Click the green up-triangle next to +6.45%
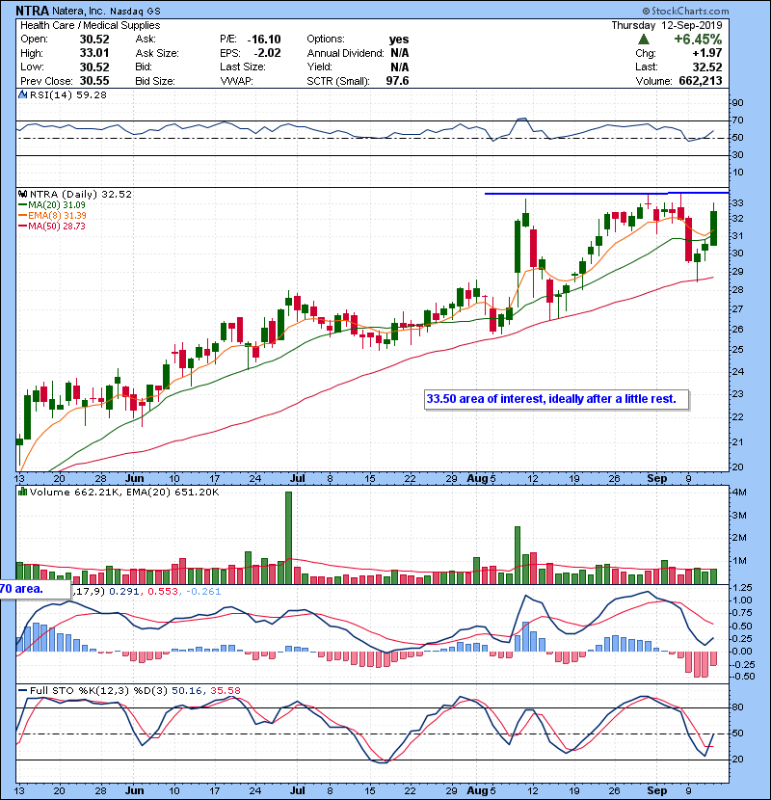771x800 pixels. pyautogui.click(x=644, y=40)
